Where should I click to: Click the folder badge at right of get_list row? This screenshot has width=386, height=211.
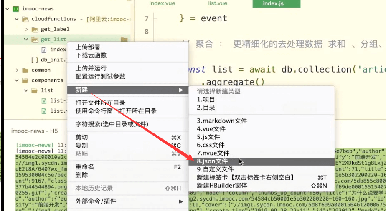124,39
